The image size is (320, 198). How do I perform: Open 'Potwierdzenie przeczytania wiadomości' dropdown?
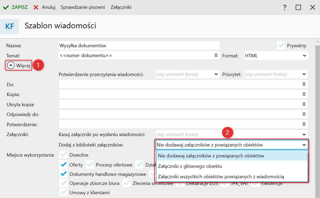tap(188, 74)
